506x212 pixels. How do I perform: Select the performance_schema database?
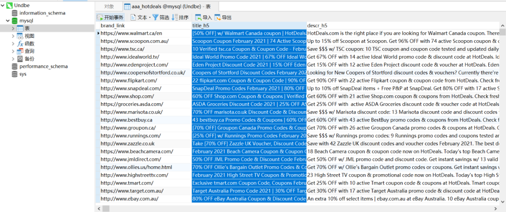(43, 66)
